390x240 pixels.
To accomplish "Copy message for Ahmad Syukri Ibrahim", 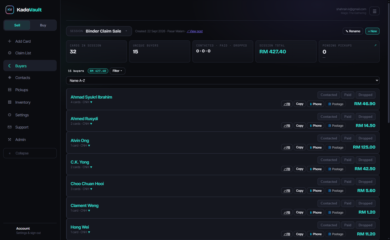I will [300, 104].
